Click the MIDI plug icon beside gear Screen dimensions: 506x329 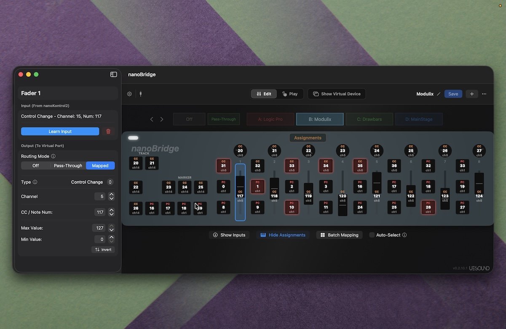point(140,94)
